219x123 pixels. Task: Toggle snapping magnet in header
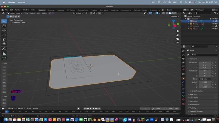pos(91,13)
